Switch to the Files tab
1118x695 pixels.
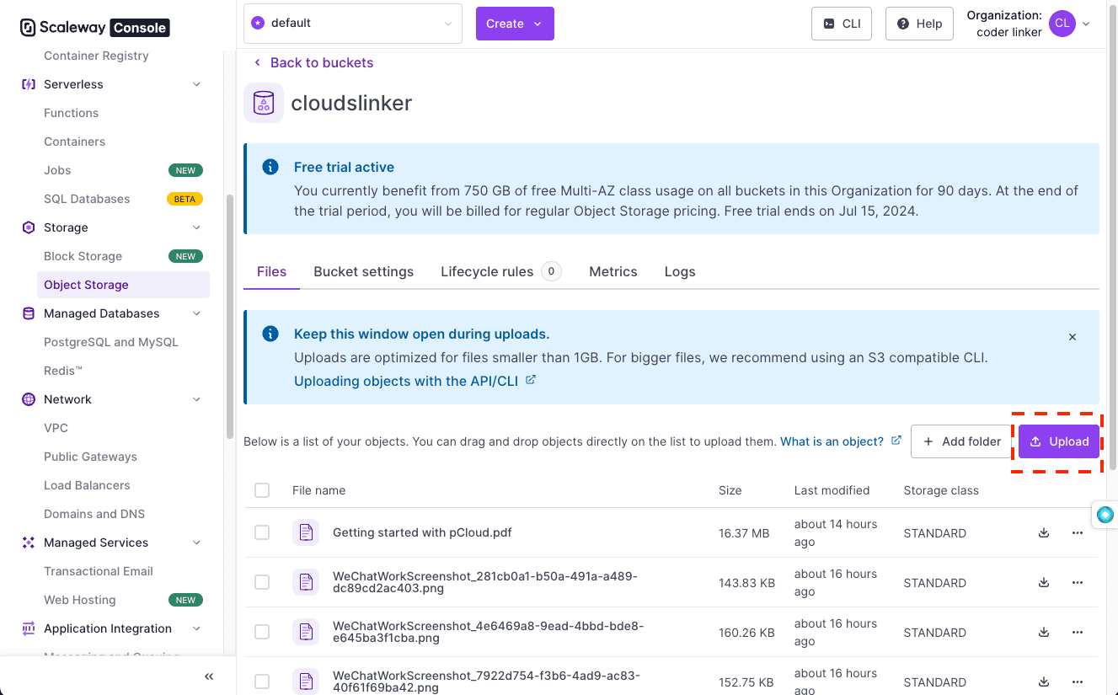click(271, 271)
